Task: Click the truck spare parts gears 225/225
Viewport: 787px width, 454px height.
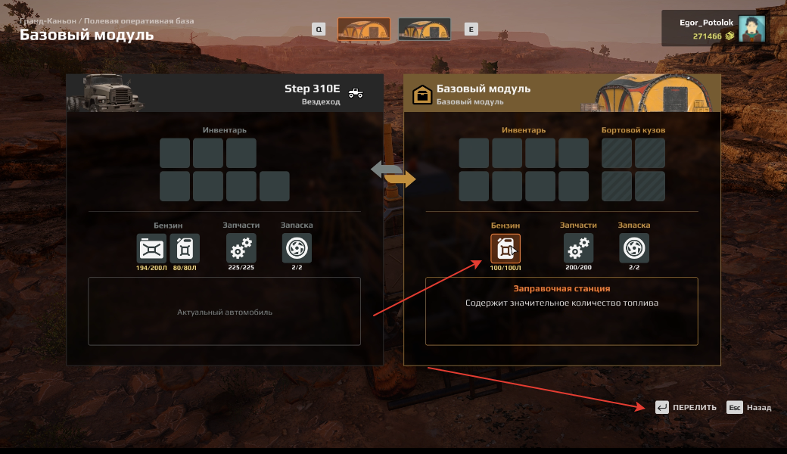Action: 241,248
